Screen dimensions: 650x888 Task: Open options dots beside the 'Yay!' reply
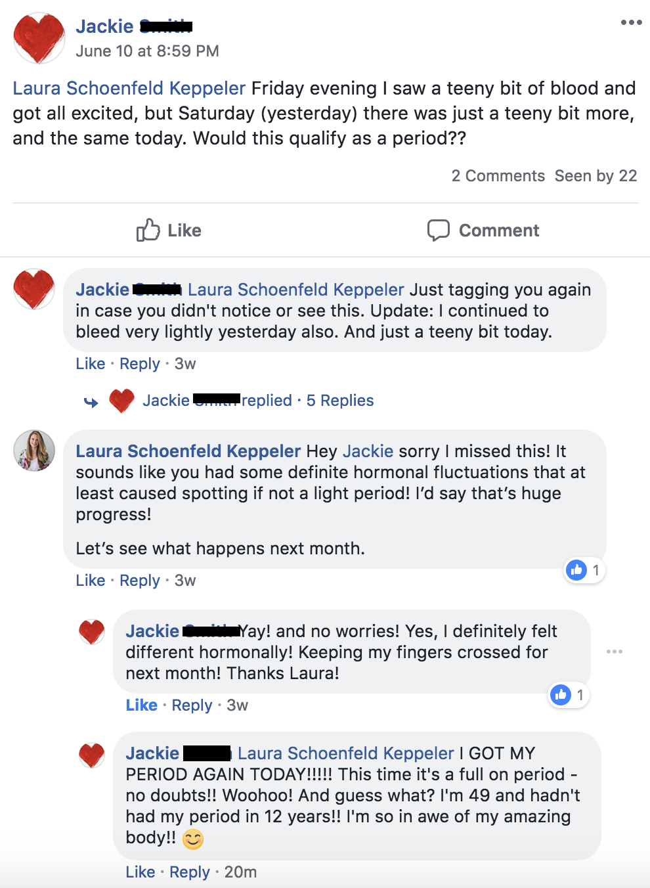(x=615, y=652)
